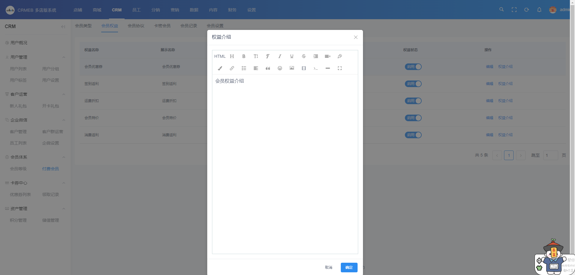Click the 确定 button
Viewport: 575px width, 275px height.
tap(349, 268)
